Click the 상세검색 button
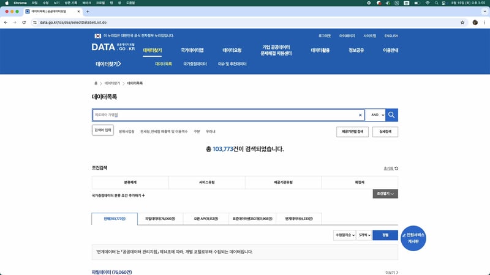The width and height of the screenshot is (490, 275). pyautogui.click(x=385, y=131)
